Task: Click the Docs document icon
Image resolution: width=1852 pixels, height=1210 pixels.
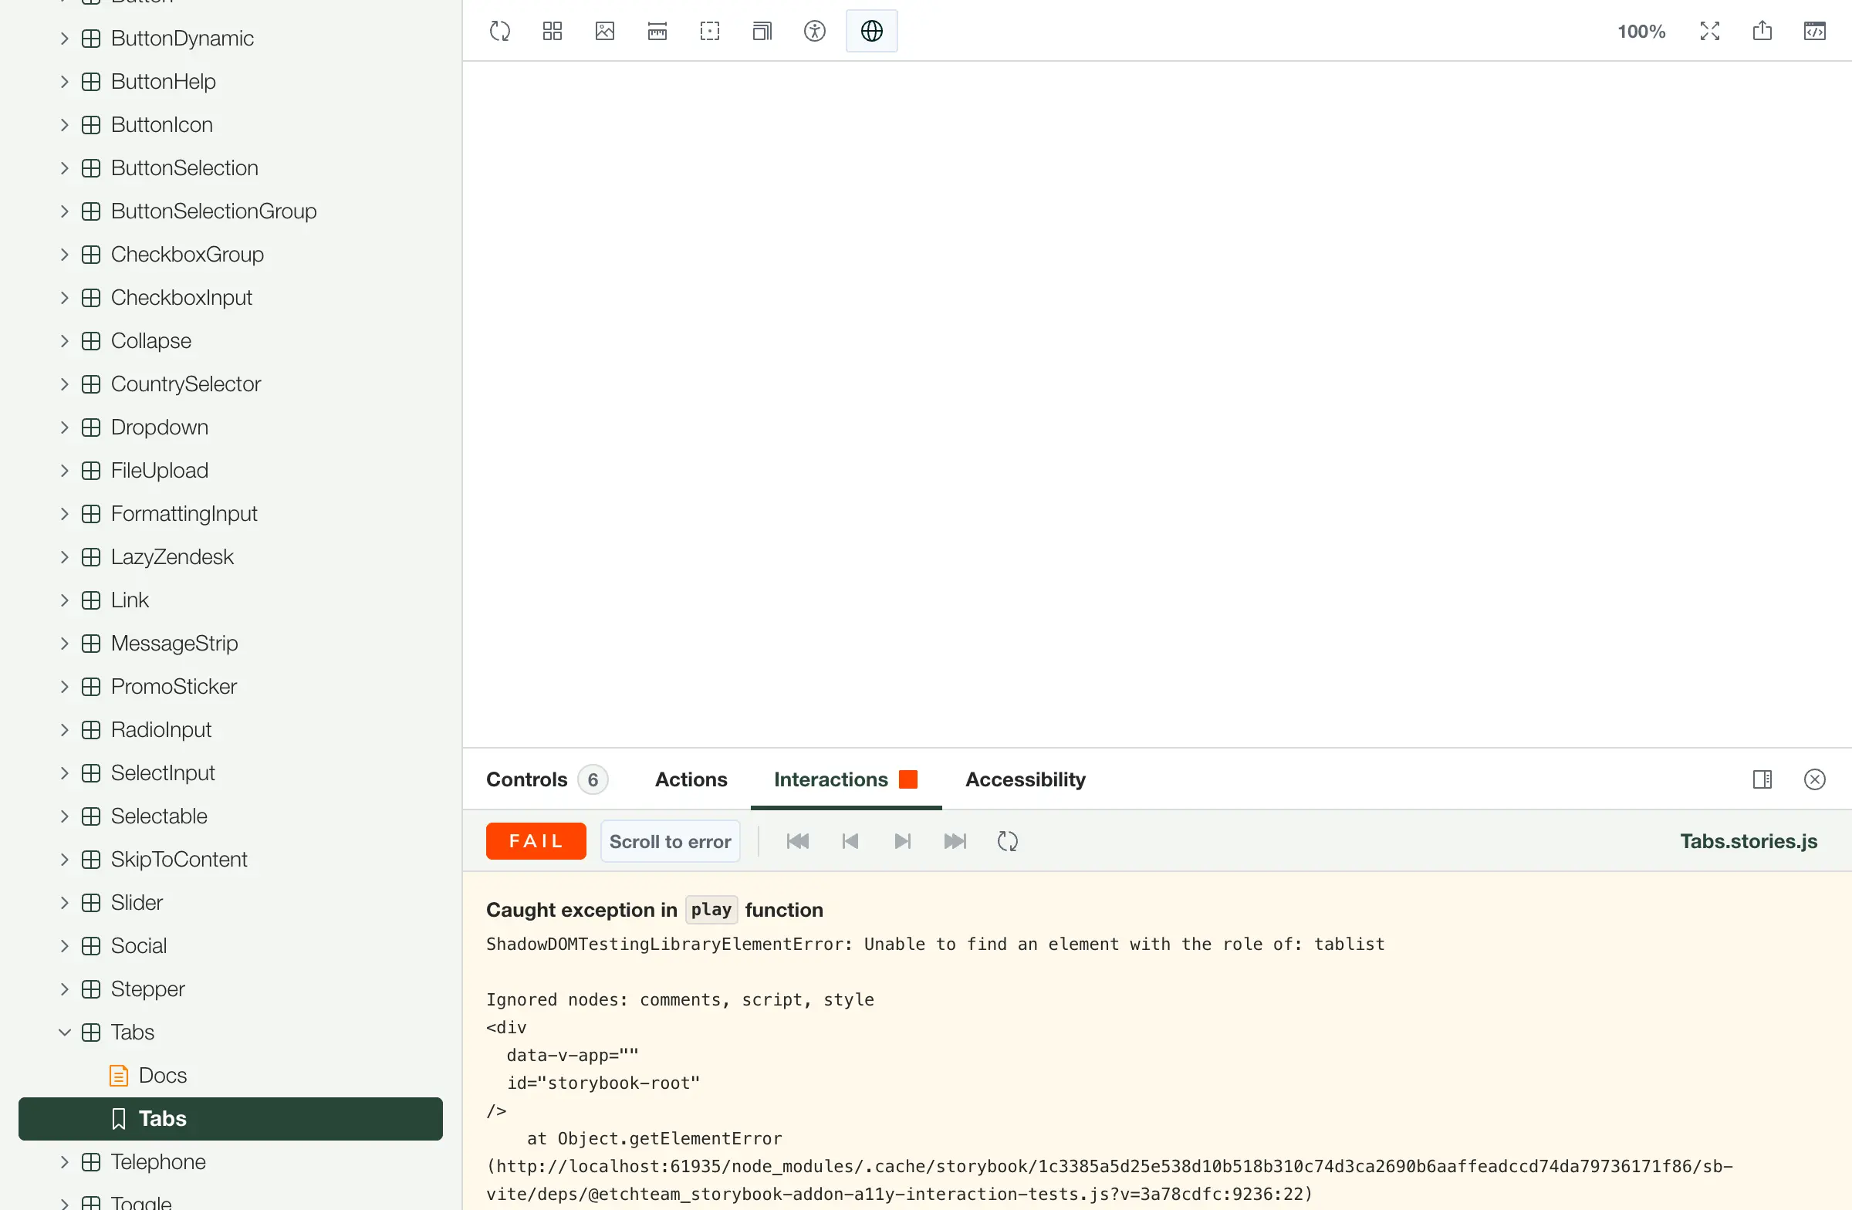Action: pos(118,1076)
